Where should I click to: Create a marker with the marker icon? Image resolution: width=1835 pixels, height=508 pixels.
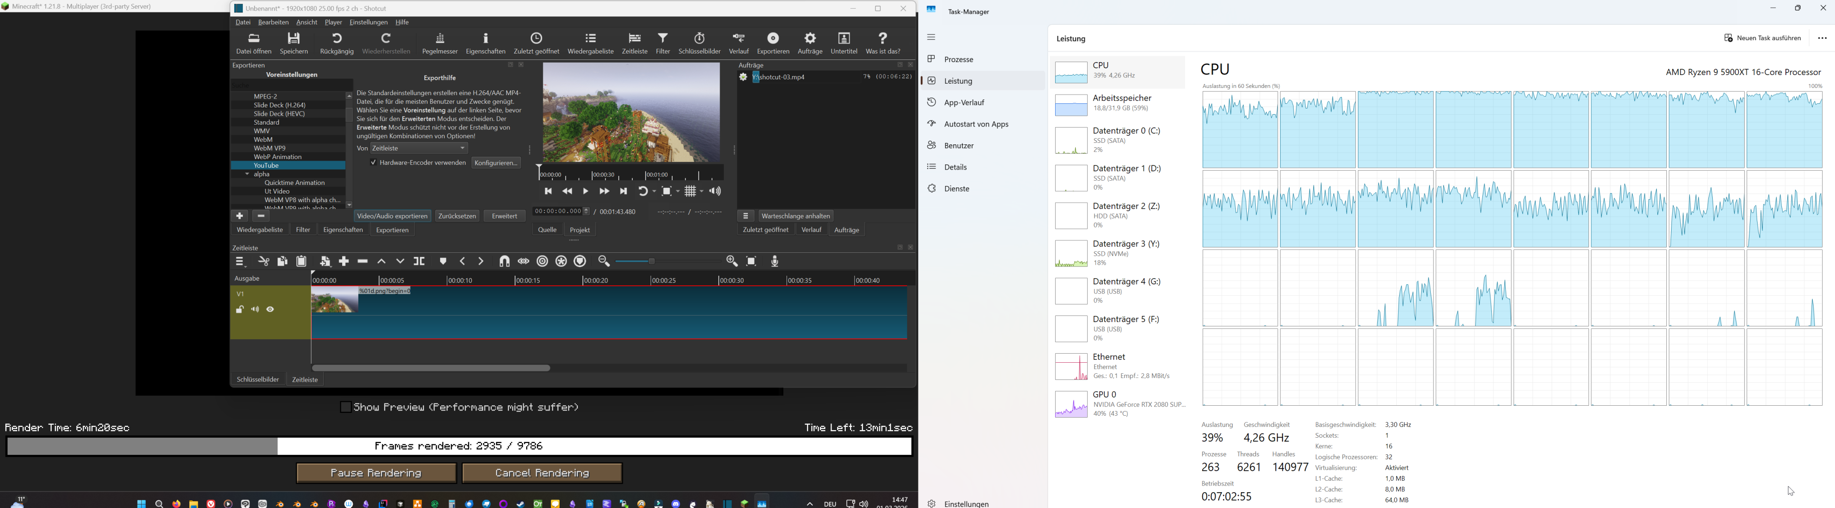443,261
